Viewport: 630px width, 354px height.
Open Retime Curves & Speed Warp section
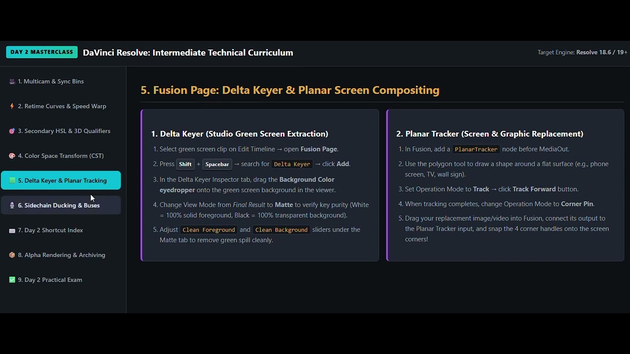pyautogui.click(x=61, y=106)
